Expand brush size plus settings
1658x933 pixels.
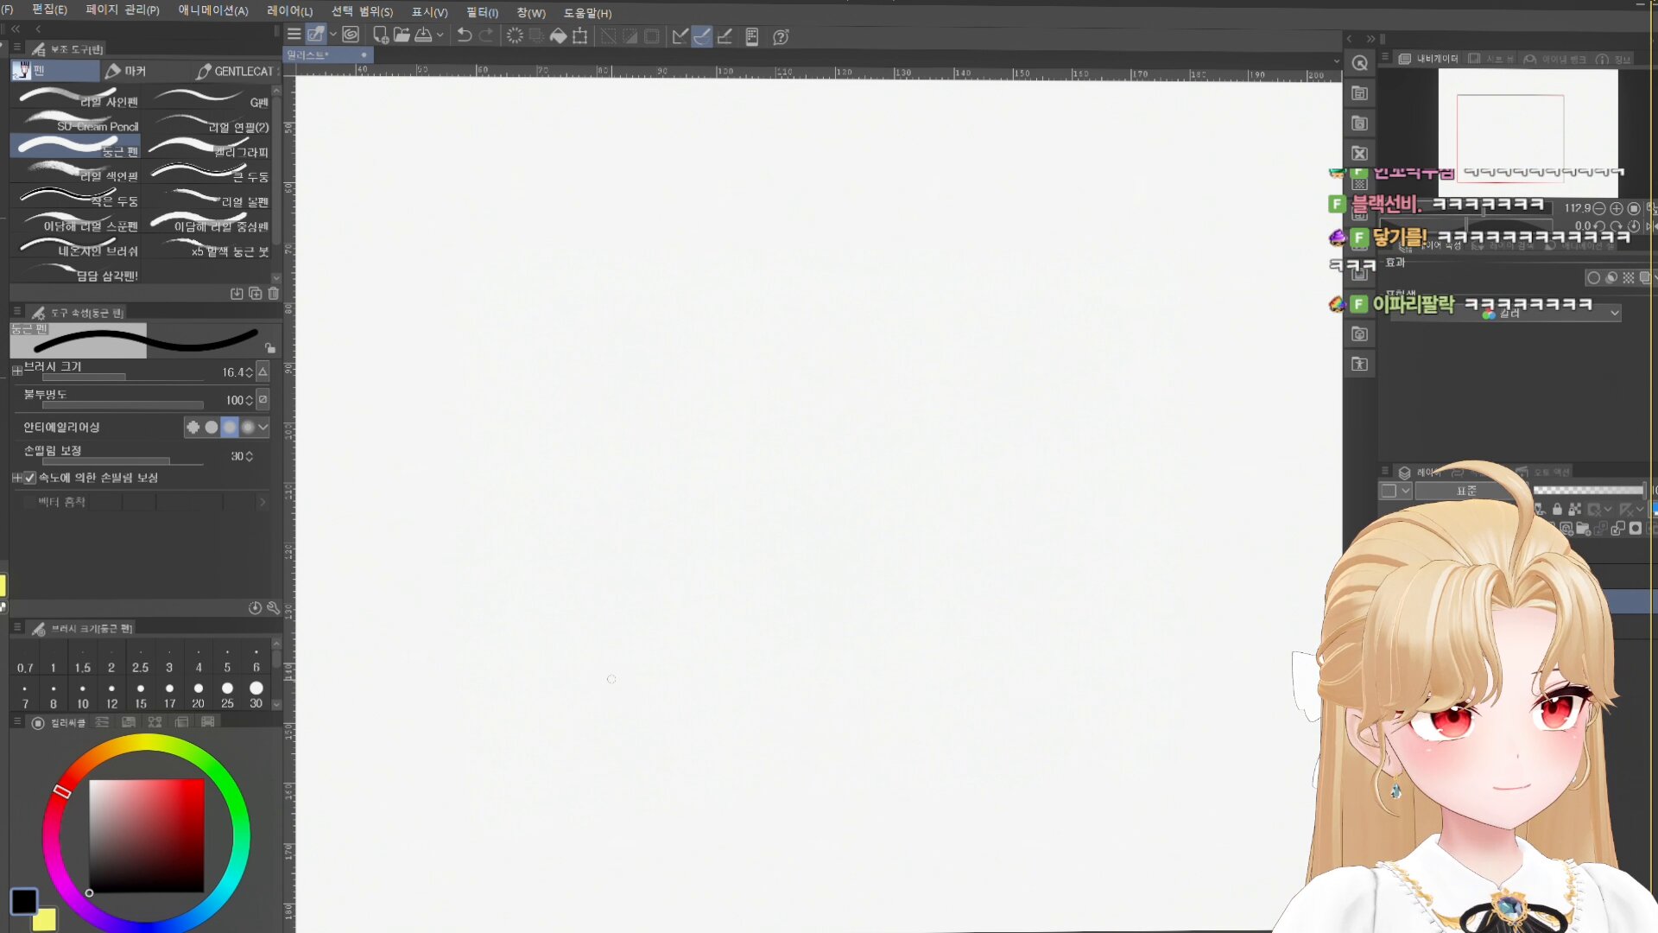[16, 371]
